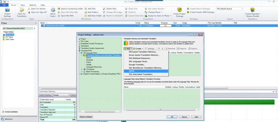The image size is (278, 122).
Task: Open the Table Display Count dropdown
Action: point(69,95)
